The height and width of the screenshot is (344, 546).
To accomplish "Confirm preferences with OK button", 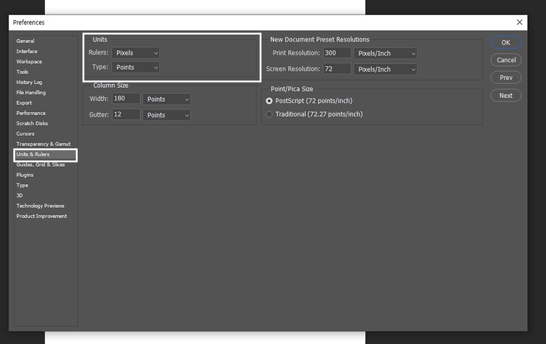I will pos(506,42).
